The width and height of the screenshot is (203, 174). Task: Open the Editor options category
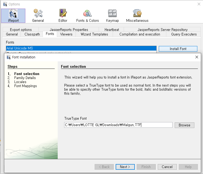[63, 16]
